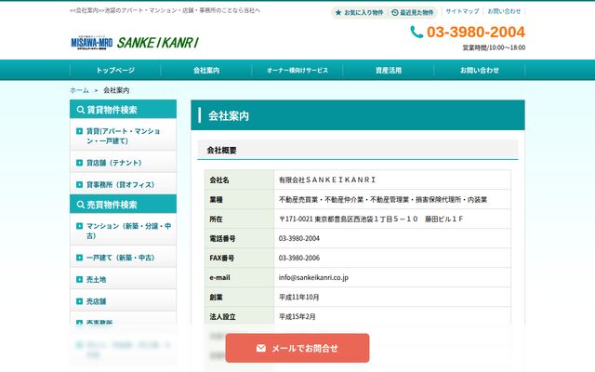Viewport: 595px width, 372px height.
Task: Click address cell 〒171-0021 東京都豊島区西池袋
Action: (x=392, y=219)
